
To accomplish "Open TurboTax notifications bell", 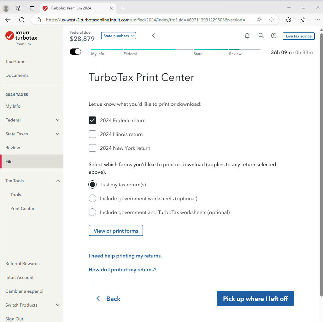I will [247, 36].
